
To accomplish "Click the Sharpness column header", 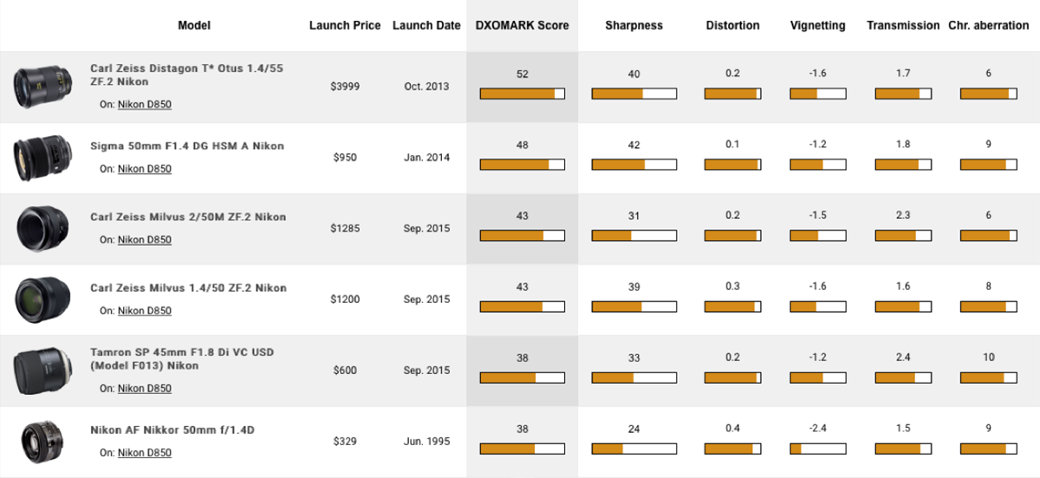I will 634,25.
